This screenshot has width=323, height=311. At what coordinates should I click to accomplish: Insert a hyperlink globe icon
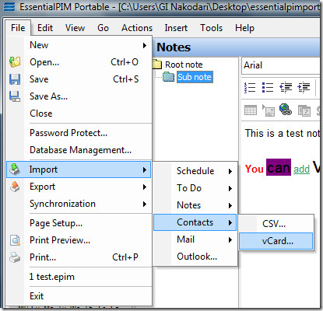(x=286, y=110)
